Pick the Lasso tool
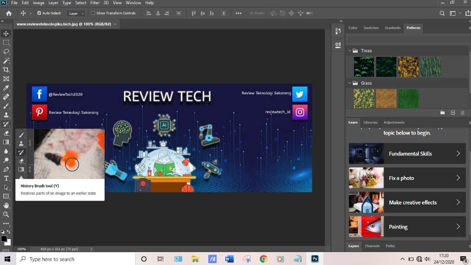471x265 pixels. coord(6,51)
